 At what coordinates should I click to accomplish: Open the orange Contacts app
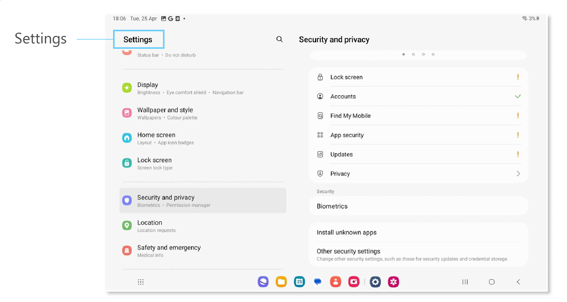(x=335, y=282)
